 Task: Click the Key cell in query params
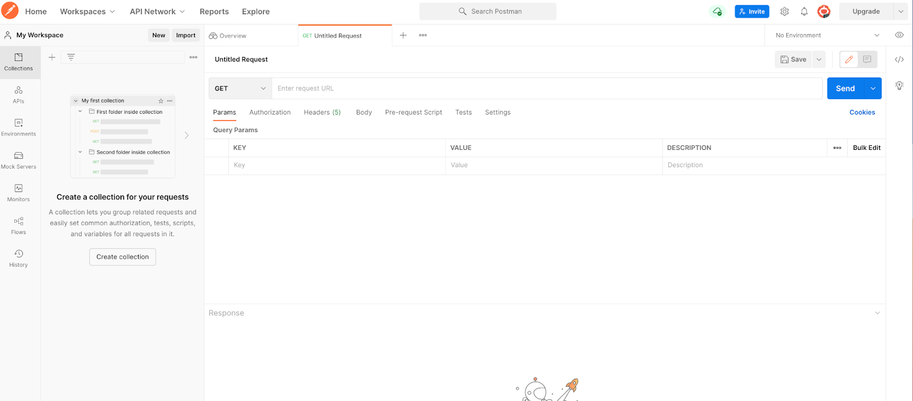pos(337,165)
